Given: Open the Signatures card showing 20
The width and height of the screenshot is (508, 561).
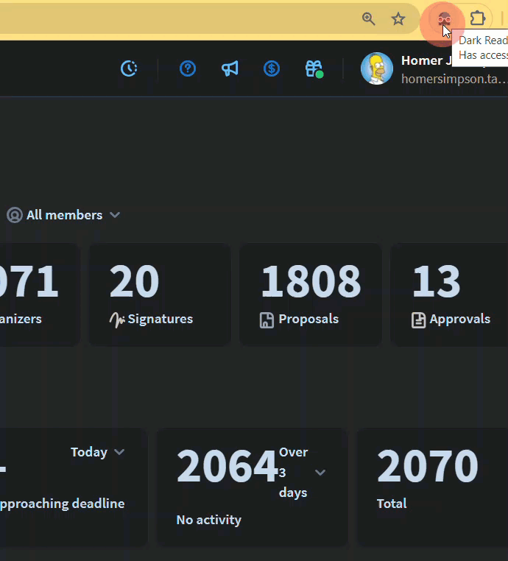Looking at the screenshot, I should [x=160, y=294].
